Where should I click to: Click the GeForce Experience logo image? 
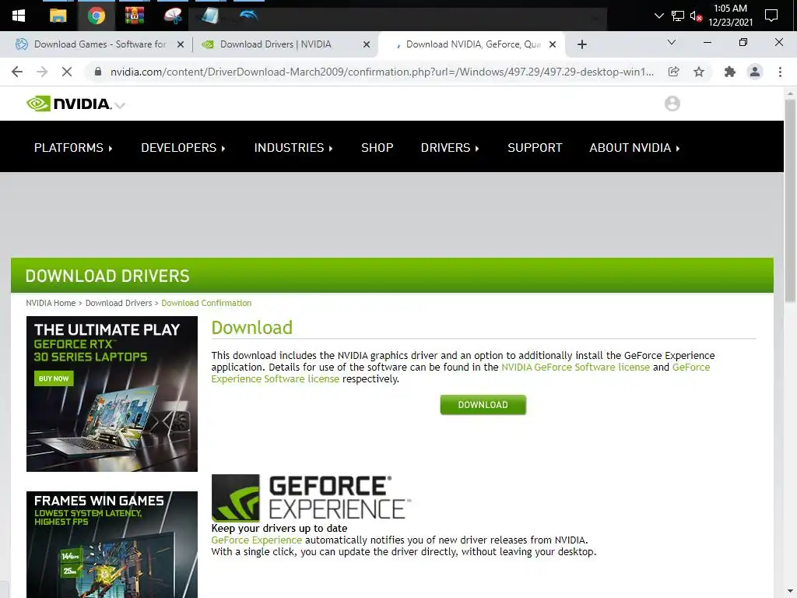[311, 498]
